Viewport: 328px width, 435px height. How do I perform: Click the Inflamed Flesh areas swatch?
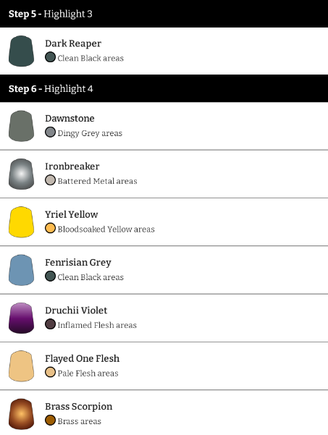click(x=50, y=324)
